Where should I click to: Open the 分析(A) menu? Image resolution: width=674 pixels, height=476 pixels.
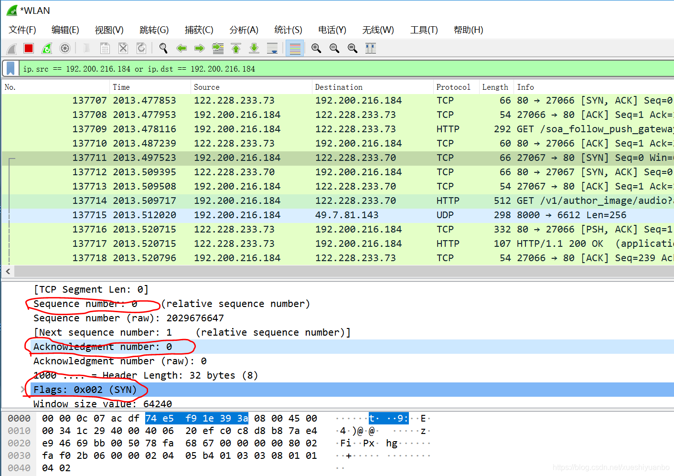tap(244, 30)
